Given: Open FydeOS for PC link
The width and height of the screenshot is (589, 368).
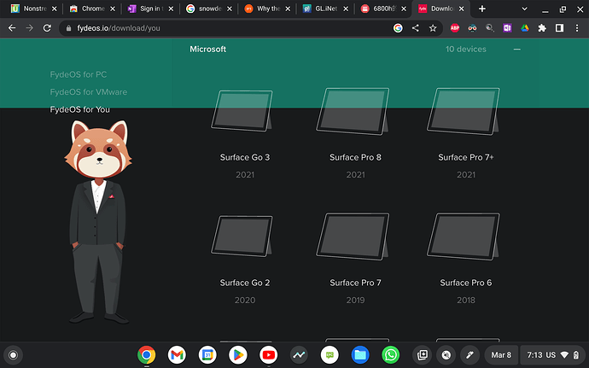Looking at the screenshot, I should [x=79, y=74].
